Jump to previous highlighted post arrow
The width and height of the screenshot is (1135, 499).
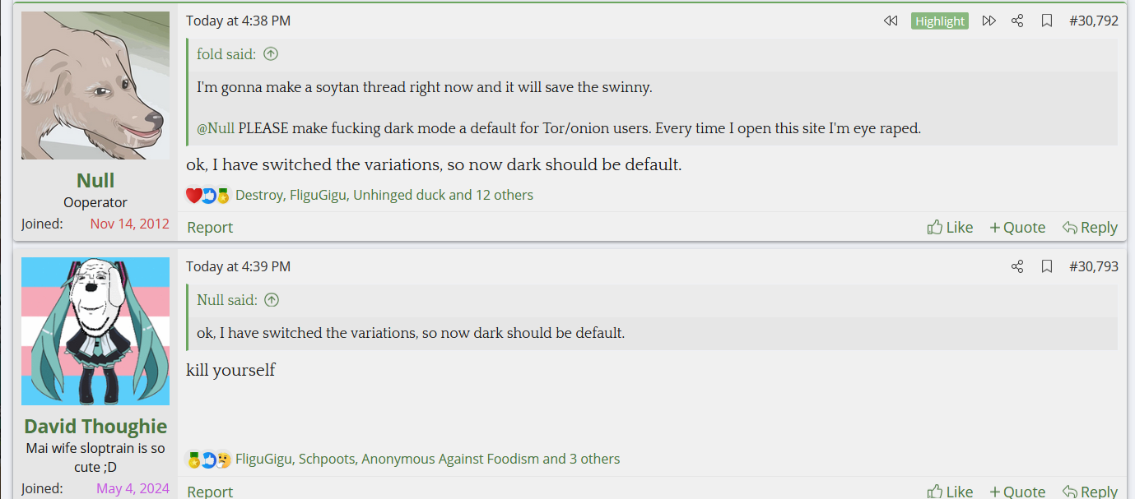pyautogui.click(x=891, y=21)
